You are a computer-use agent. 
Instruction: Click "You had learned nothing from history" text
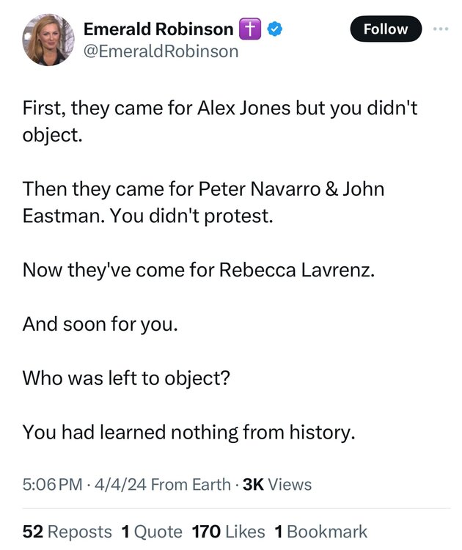pos(188,432)
